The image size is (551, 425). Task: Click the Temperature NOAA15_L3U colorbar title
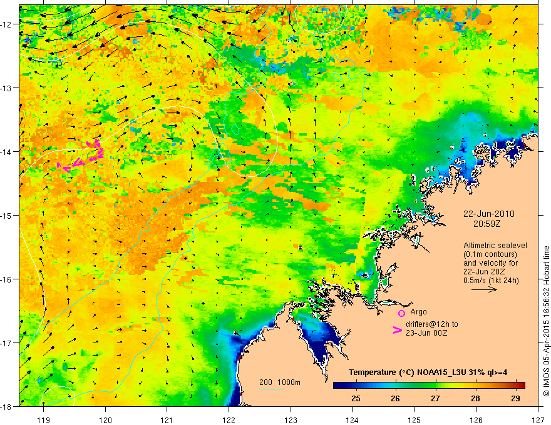click(428, 372)
